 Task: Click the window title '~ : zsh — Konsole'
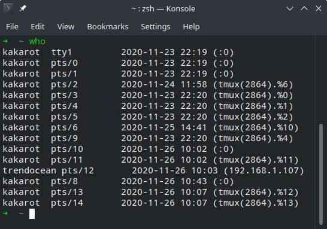pyautogui.click(x=163, y=9)
